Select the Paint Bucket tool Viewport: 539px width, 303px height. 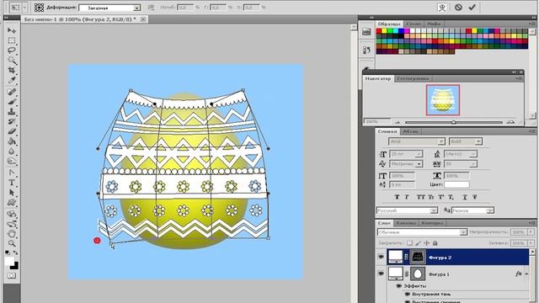tap(12, 141)
